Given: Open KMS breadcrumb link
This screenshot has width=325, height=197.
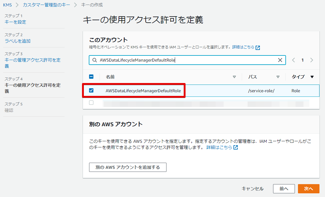Looking at the screenshot, I should point(7,5).
